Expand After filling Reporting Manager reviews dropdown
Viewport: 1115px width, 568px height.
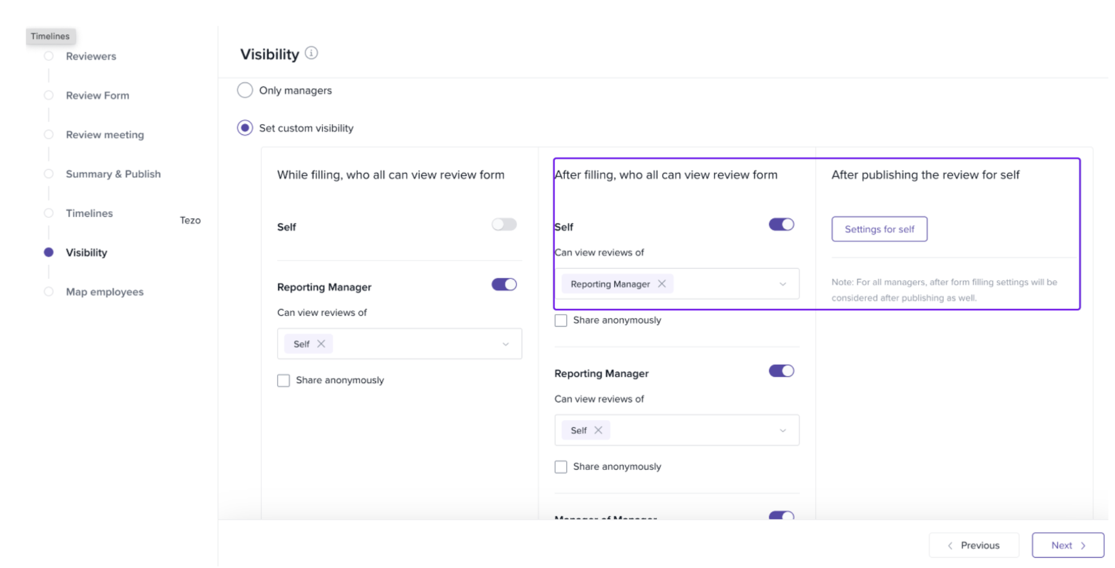783,431
